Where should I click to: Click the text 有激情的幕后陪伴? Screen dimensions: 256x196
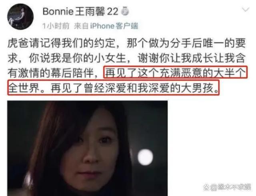[x=50, y=73]
